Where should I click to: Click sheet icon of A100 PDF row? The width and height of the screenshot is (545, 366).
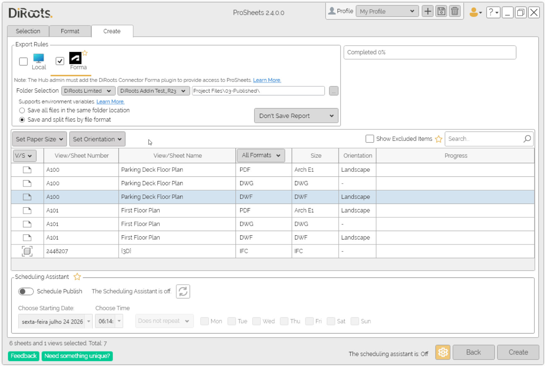[x=27, y=170]
